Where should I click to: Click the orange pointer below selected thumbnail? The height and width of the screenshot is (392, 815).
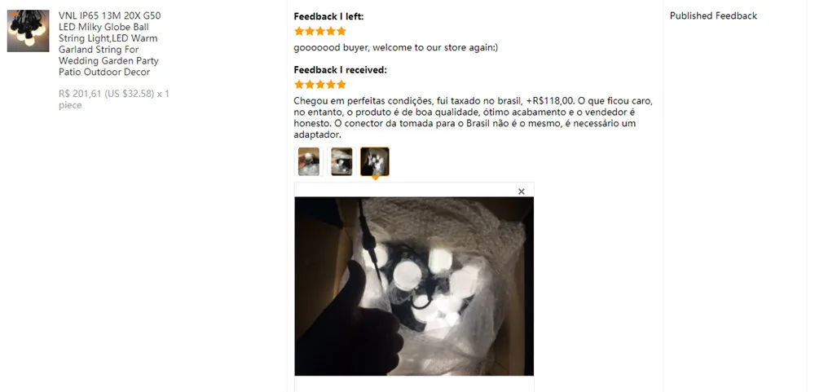pos(375,178)
